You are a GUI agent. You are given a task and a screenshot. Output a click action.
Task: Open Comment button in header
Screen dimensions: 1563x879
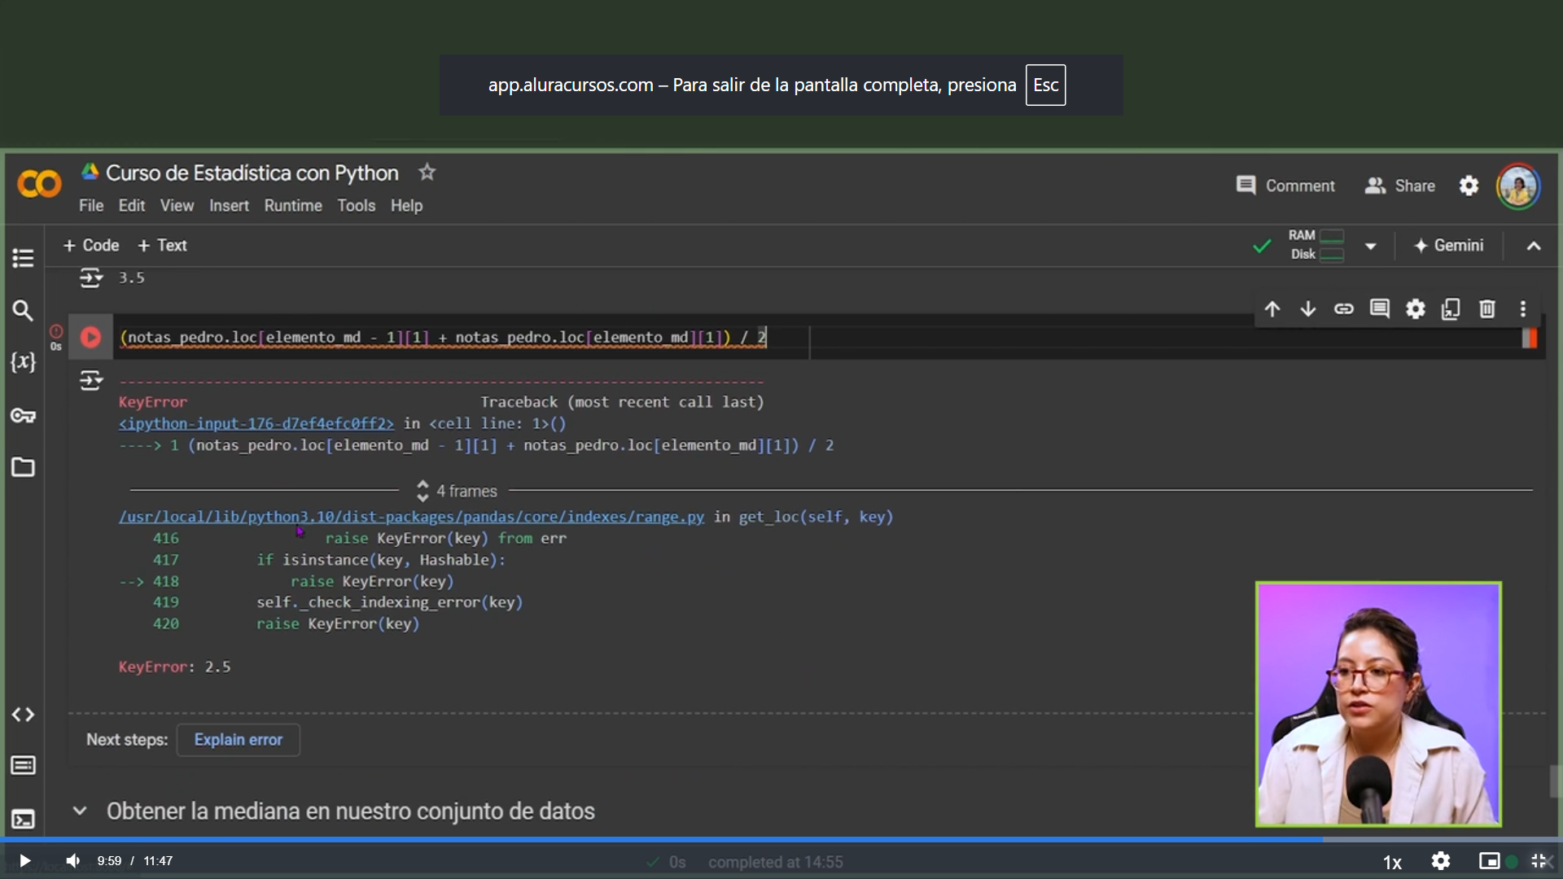(1285, 186)
